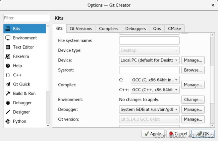Open the Help question mark icon
The width and height of the screenshot is (218, 141).
(8, 65)
